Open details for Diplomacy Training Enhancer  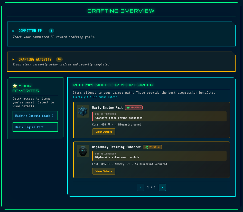(x=104, y=171)
